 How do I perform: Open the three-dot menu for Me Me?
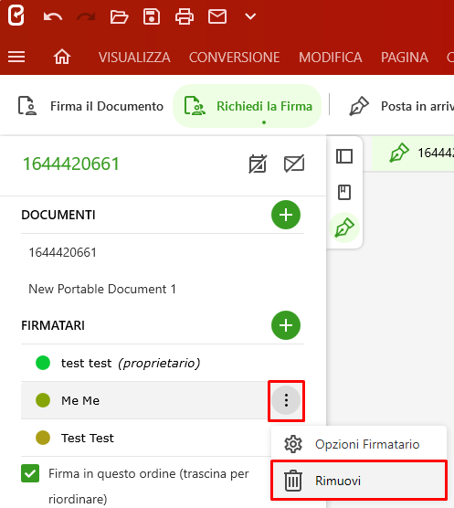286,400
